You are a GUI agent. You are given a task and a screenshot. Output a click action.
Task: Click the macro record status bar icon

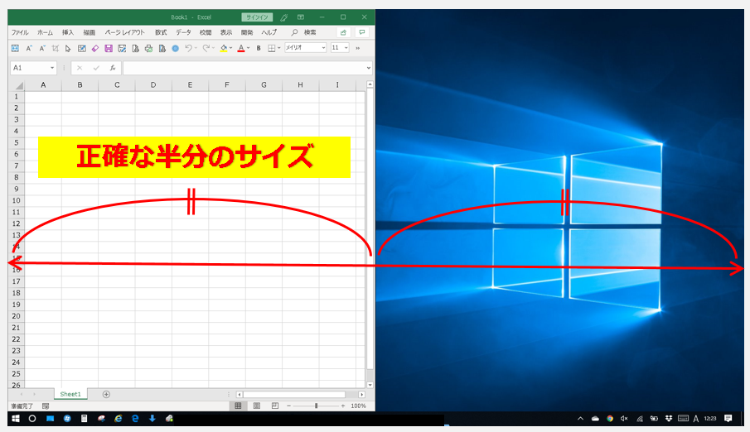pyautogui.click(x=46, y=406)
